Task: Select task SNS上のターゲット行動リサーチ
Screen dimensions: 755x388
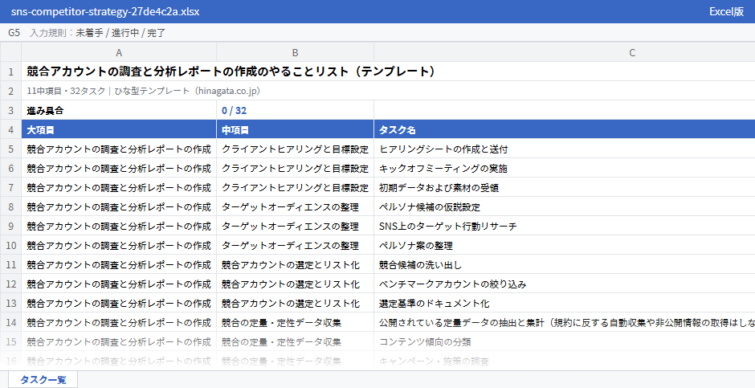Action: coord(565,226)
